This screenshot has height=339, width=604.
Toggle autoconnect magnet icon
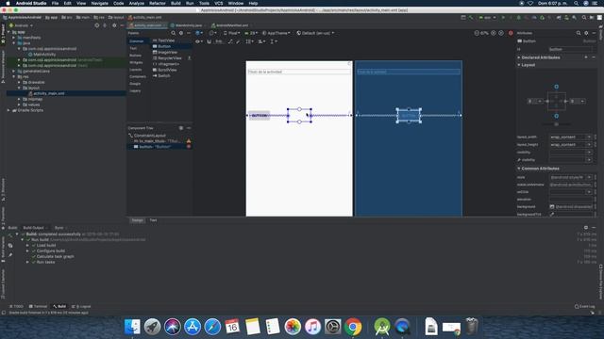pos(210,41)
